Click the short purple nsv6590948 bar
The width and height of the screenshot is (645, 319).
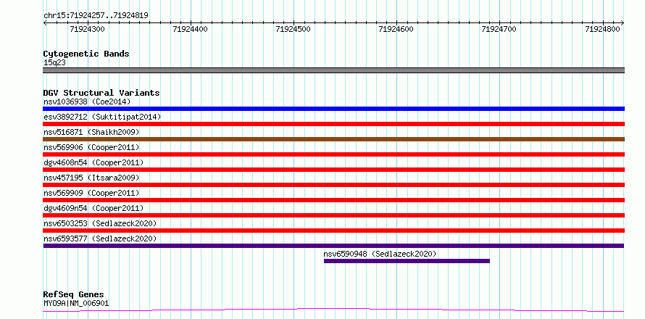pyautogui.click(x=407, y=261)
